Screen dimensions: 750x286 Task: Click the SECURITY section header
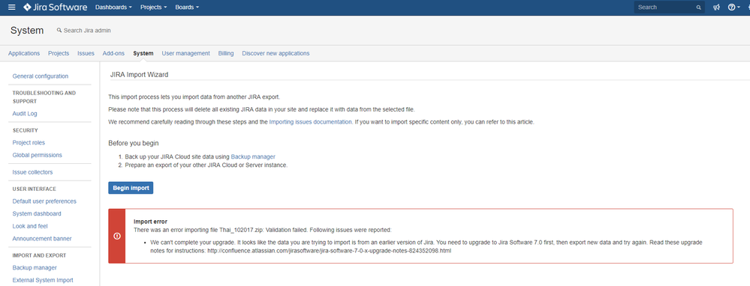click(26, 130)
